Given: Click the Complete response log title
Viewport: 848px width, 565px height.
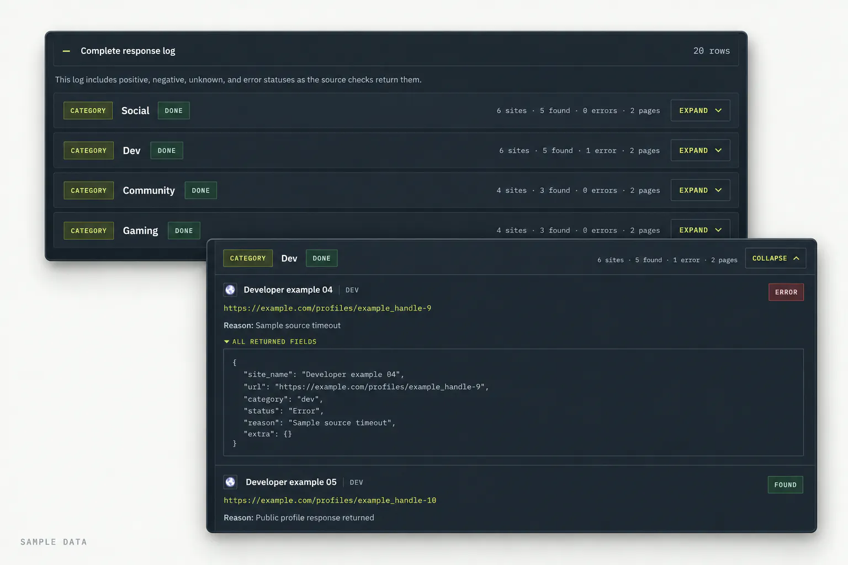Looking at the screenshot, I should 128,51.
